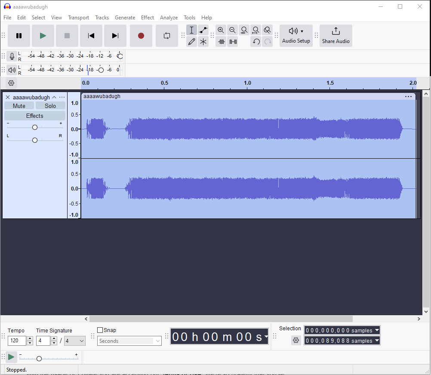Click the Undo arrow icon
The height and width of the screenshot is (375, 431).
[256, 42]
